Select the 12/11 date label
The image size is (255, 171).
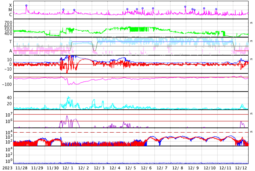pos(225,168)
